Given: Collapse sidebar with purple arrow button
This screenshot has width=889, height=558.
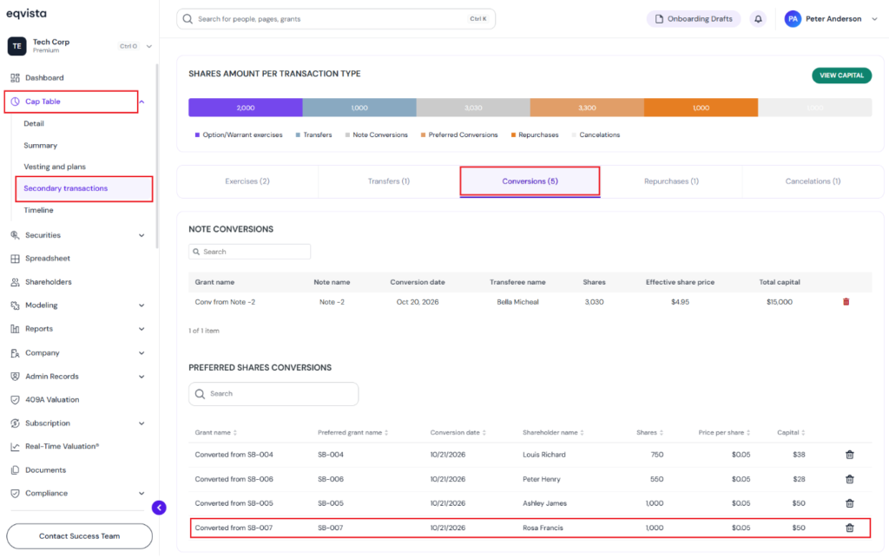Looking at the screenshot, I should [159, 508].
